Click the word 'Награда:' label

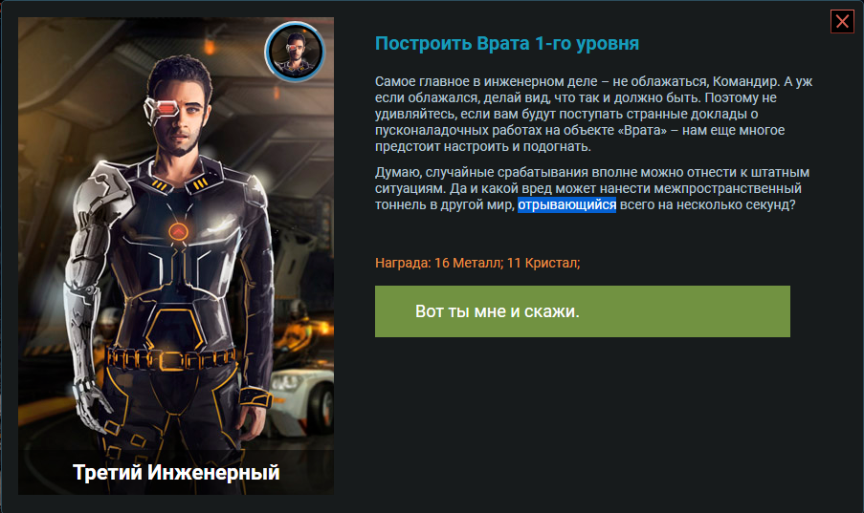click(x=403, y=263)
